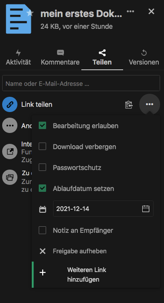
Task: Switch to the Aktivität tab
Action: tap(18, 58)
